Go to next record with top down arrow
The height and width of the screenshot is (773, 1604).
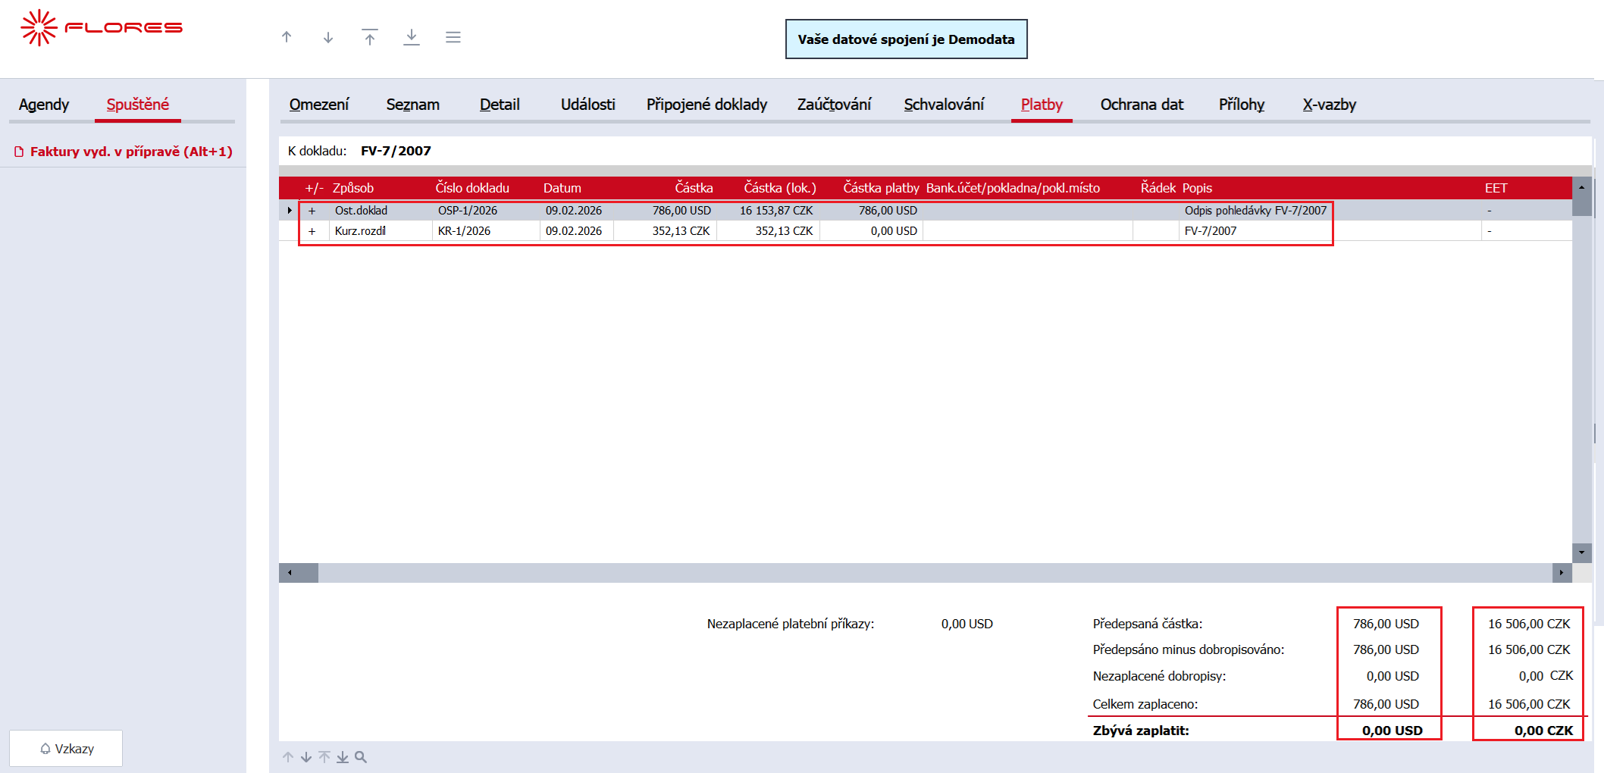[328, 37]
